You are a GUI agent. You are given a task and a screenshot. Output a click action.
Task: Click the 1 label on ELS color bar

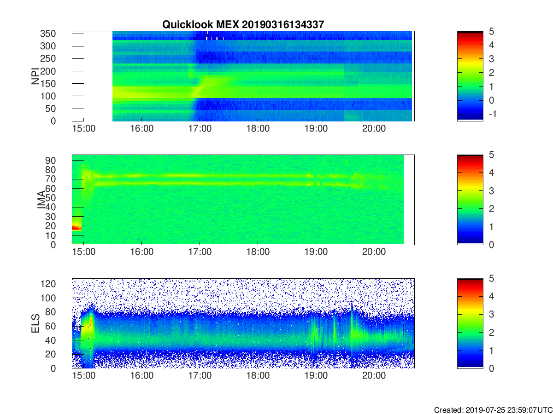click(x=491, y=351)
